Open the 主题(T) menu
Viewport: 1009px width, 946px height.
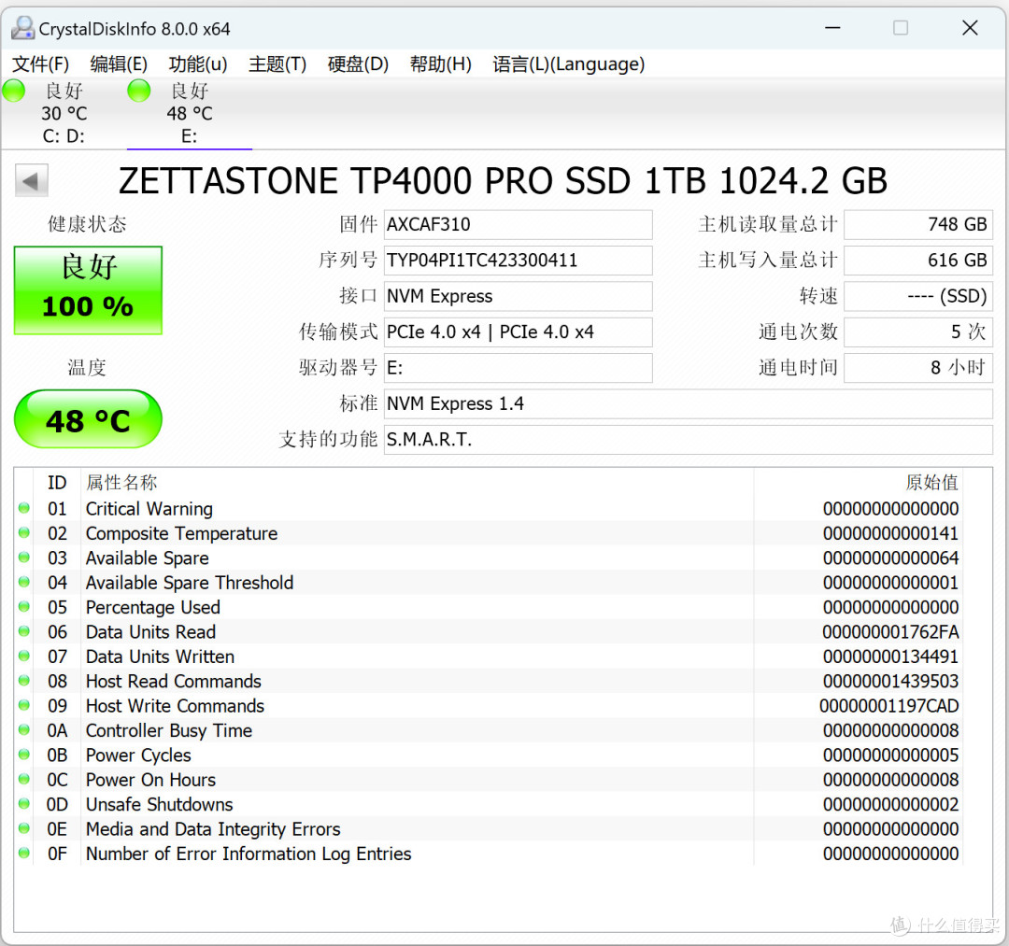click(x=277, y=64)
